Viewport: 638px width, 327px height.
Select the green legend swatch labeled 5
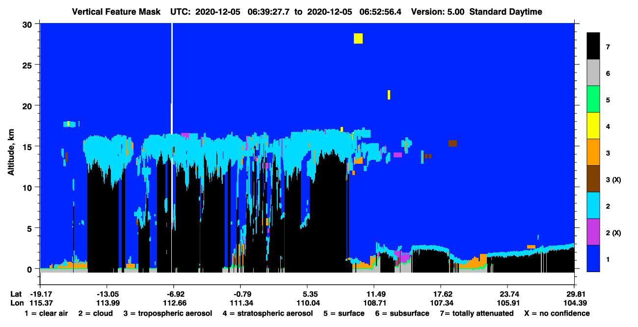point(593,100)
